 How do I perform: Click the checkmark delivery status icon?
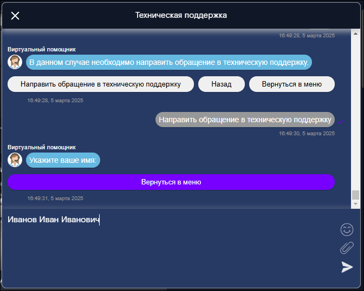click(x=341, y=122)
